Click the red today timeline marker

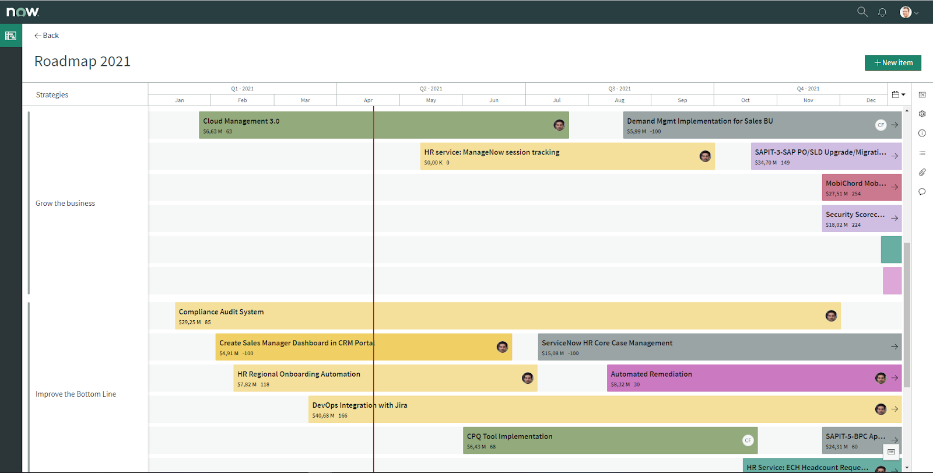(373, 289)
